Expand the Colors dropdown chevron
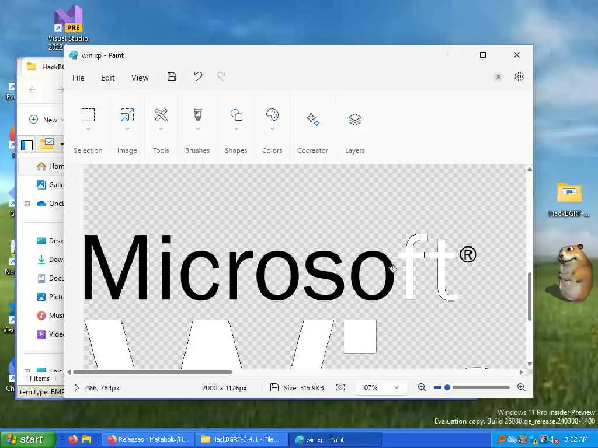Image resolution: width=598 pixels, height=448 pixels. [272, 129]
